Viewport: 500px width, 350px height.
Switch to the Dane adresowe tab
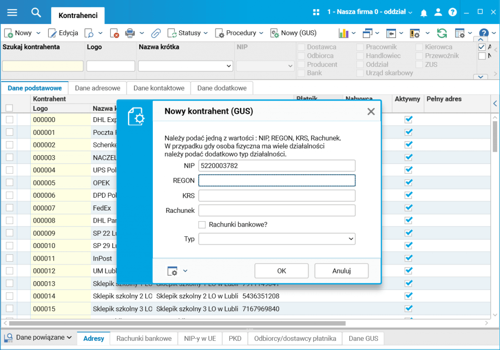[97, 88]
